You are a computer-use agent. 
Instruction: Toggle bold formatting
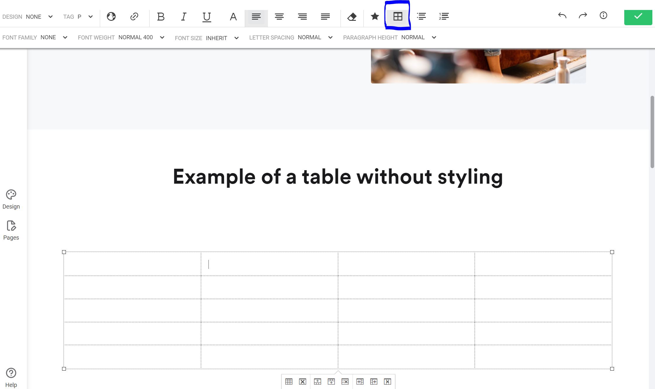[161, 17]
